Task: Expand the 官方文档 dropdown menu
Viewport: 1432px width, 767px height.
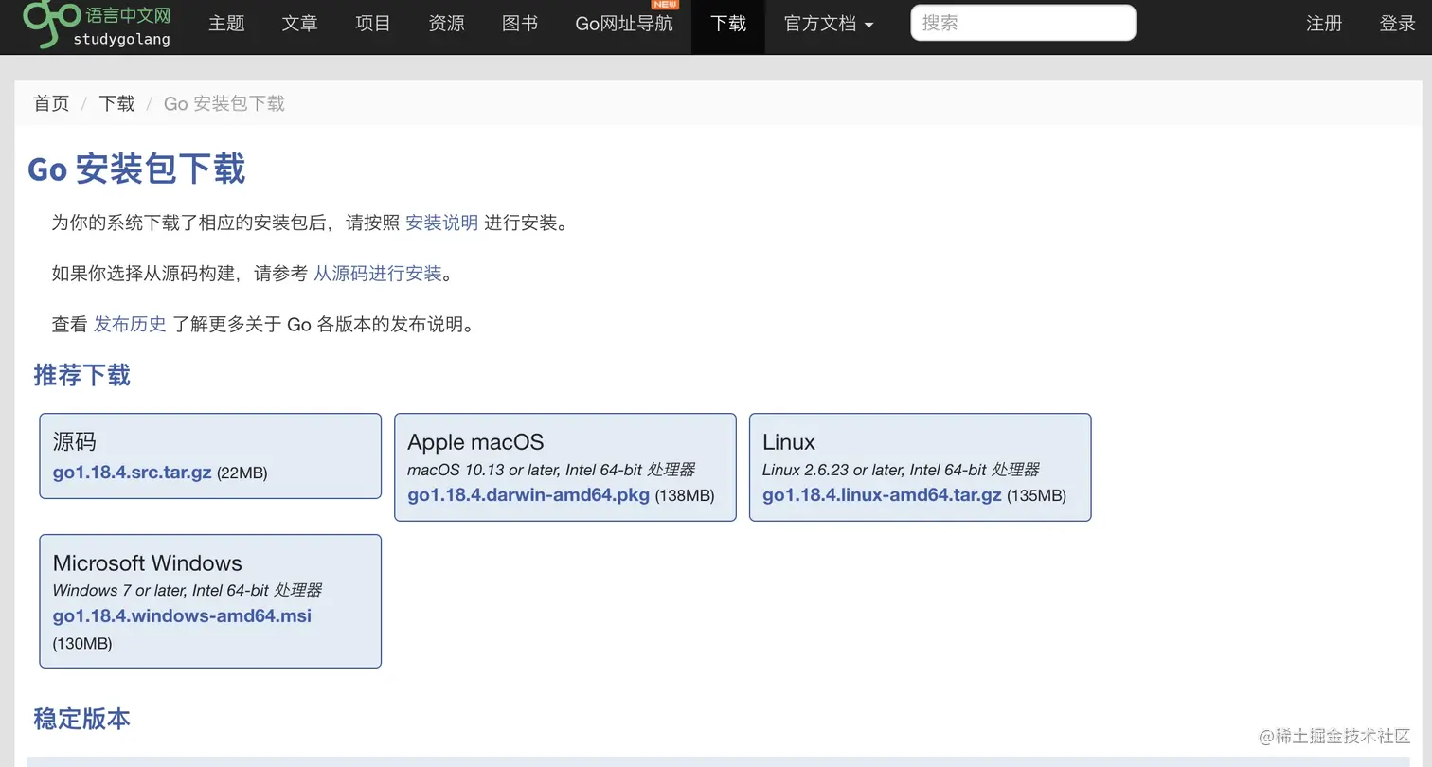Action: [829, 24]
